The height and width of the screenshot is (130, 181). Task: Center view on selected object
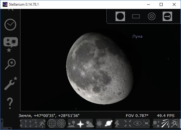coord(127,123)
